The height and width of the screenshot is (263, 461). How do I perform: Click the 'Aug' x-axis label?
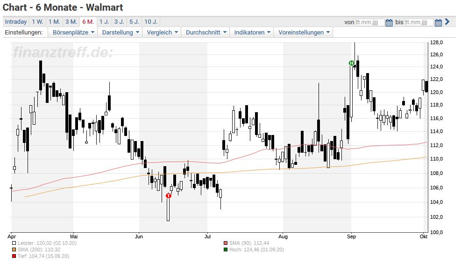pyautogui.click(x=283, y=236)
